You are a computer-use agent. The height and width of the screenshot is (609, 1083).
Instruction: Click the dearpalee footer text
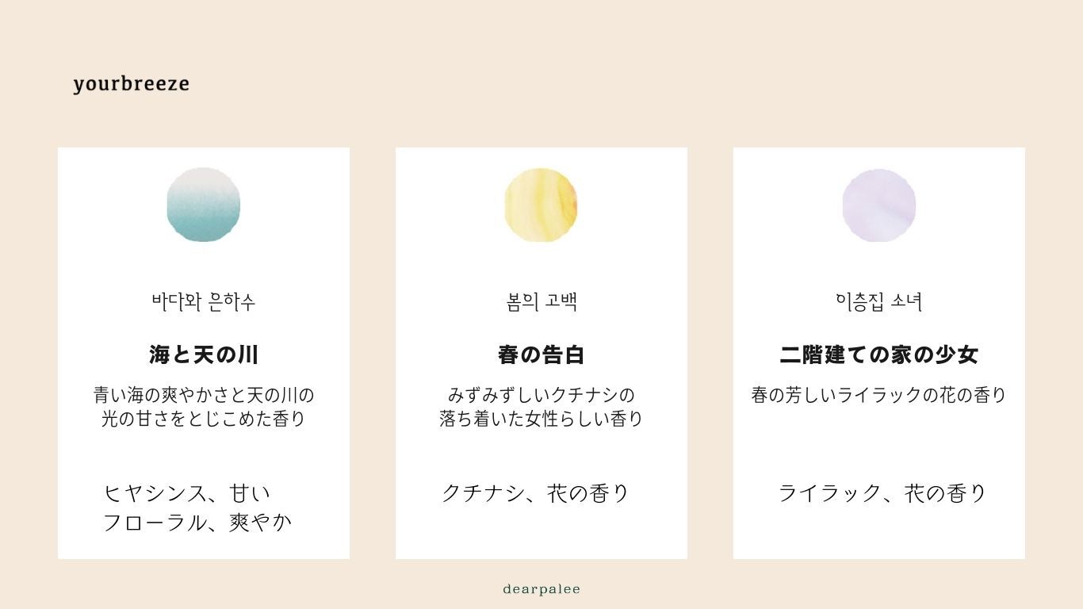[x=541, y=589]
